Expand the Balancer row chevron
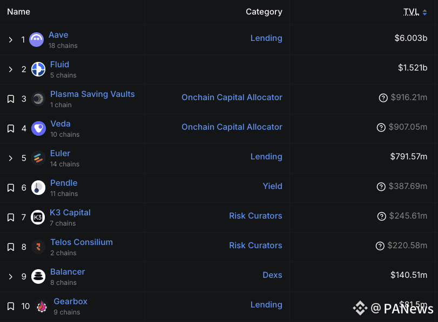The height and width of the screenshot is (322, 438). point(10,276)
